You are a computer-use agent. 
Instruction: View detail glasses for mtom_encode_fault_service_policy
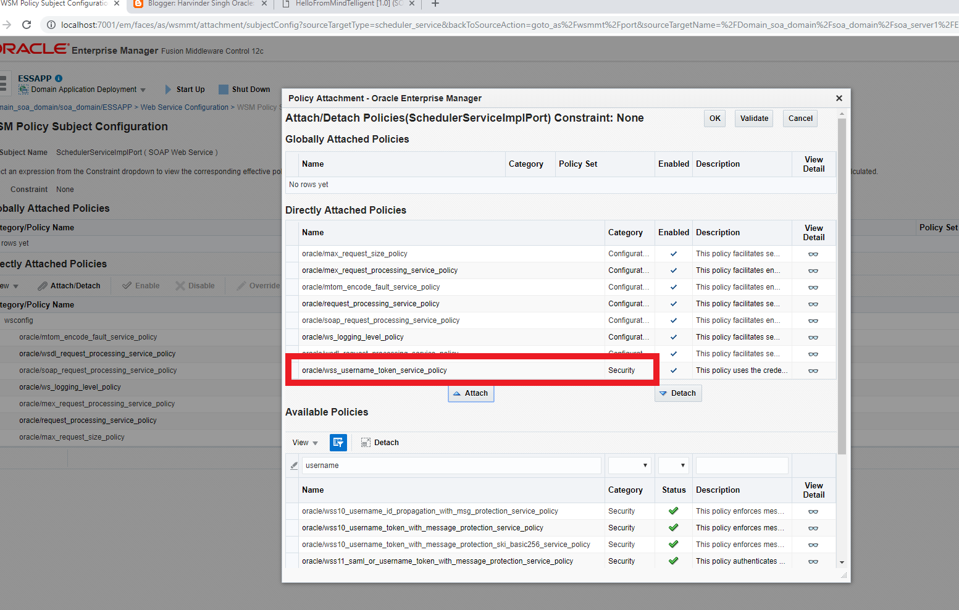click(813, 287)
